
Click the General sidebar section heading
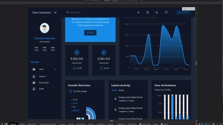tap(35, 62)
